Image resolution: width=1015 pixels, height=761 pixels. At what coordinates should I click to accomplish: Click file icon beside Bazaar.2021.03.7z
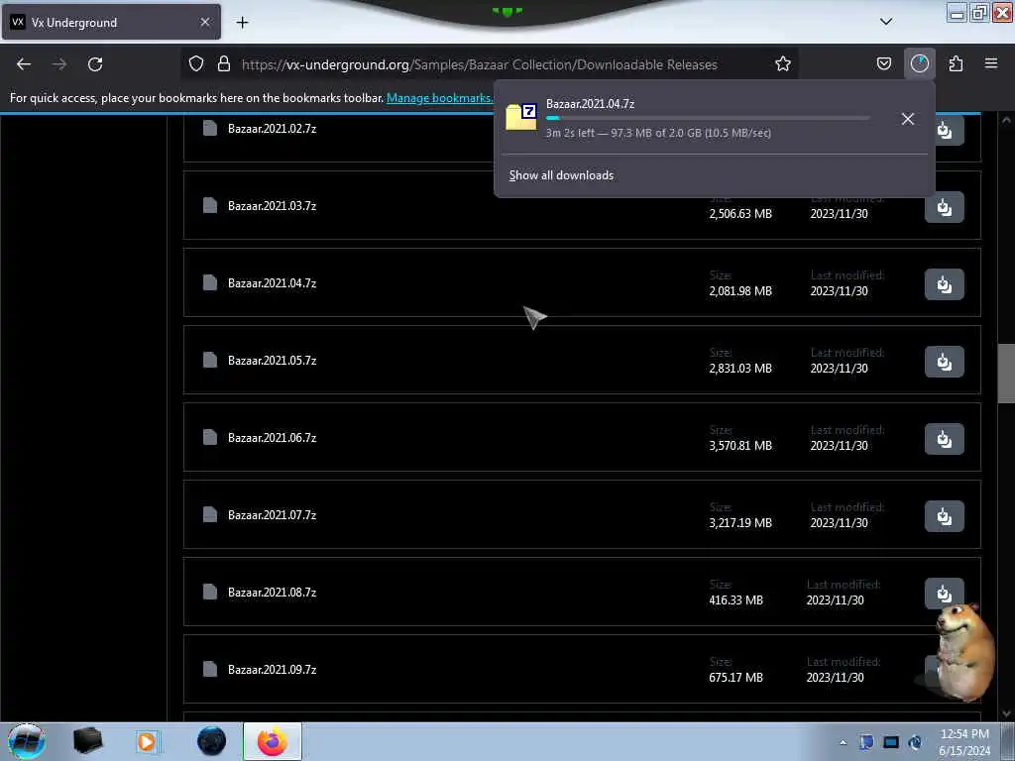click(210, 205)
